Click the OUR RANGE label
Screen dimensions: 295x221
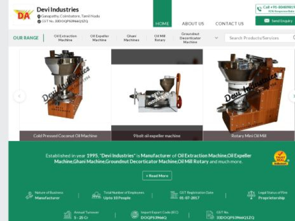26,38
